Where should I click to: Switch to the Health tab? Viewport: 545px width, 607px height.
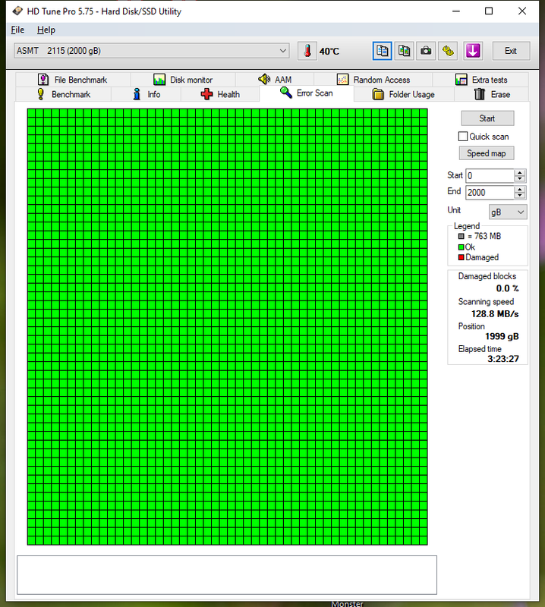[220, 94]
